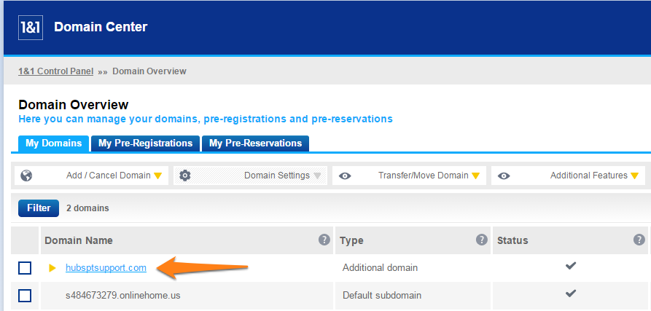Click the globe icon beside Add / Cancel Domain

tap(26, 176)
